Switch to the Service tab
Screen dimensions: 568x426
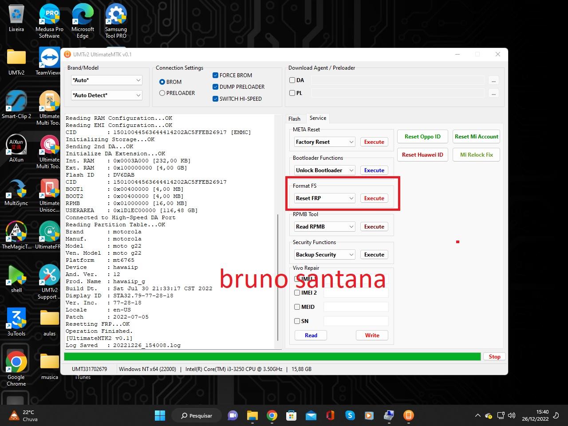(x=318, y=118)
